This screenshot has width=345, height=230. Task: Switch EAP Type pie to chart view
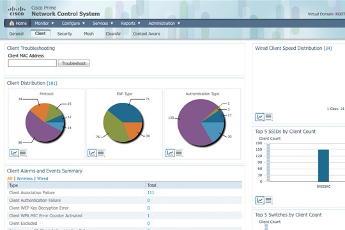click(92, 153)
